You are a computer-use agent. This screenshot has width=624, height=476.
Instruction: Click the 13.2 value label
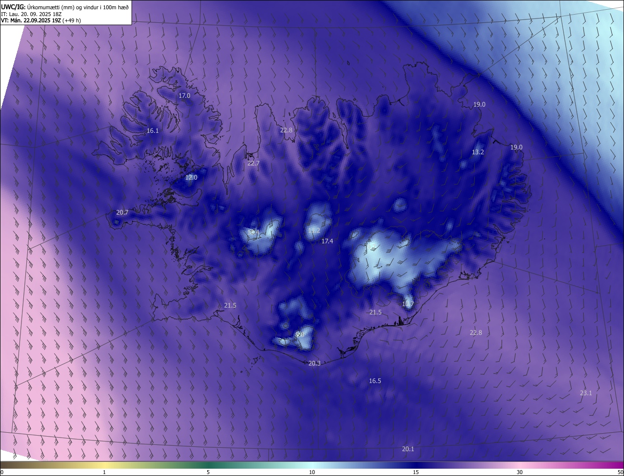click(478, 152)
